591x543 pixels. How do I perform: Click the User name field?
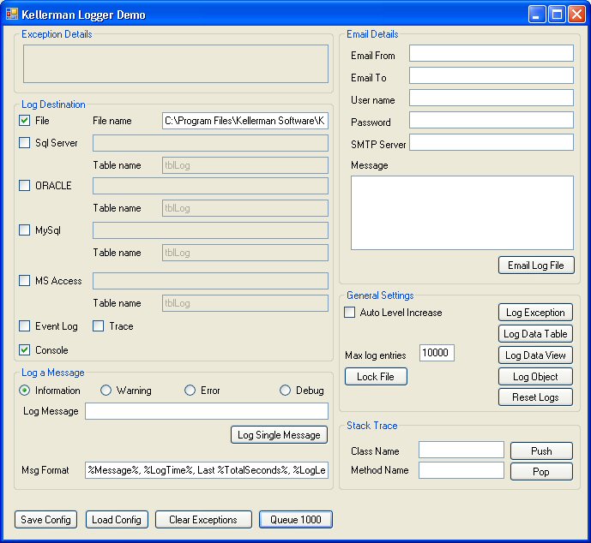pyautogui.click(x=491, y=98)
